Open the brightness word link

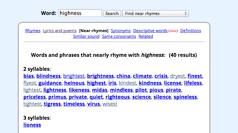pos(100,76)
